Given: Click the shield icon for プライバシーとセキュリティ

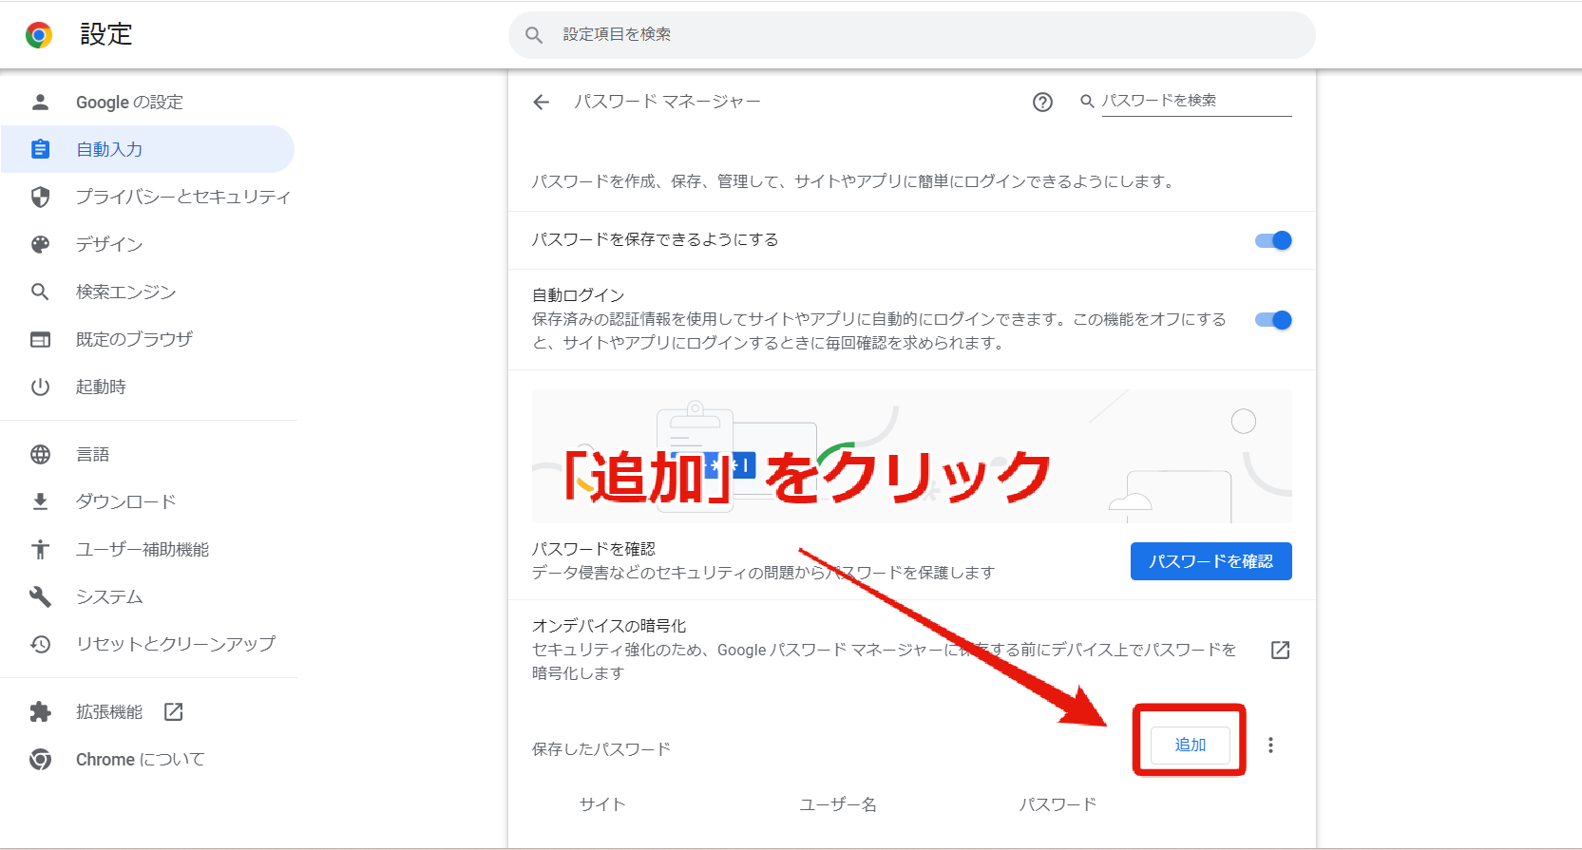Looking at the screenshot, I should tap(40, 197).
